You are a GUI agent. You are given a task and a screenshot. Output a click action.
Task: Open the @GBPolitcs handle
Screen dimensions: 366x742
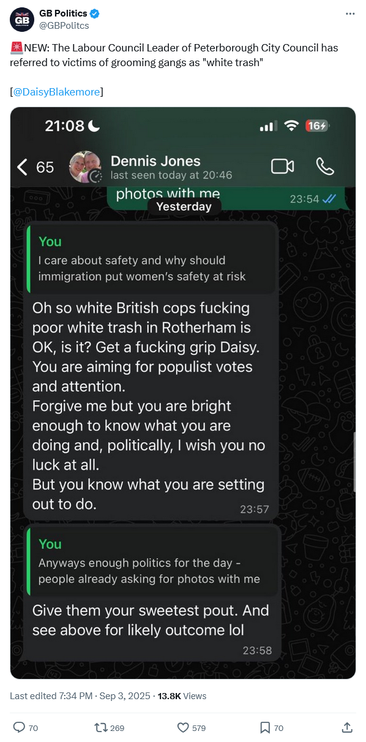tap(64, 25)
